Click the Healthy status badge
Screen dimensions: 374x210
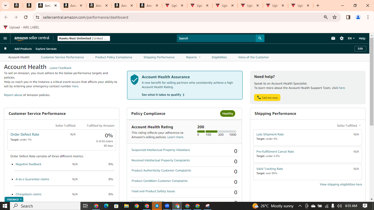pyautogui.click(x=228, y=113)
